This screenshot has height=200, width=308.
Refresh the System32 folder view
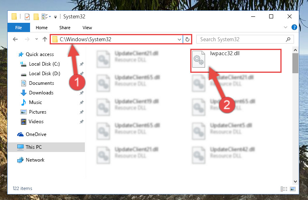(x=187, y=40)
